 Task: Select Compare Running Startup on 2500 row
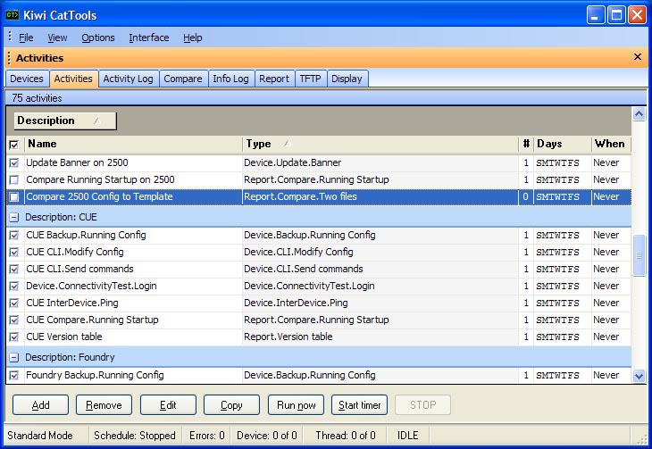tap(319, 180)
